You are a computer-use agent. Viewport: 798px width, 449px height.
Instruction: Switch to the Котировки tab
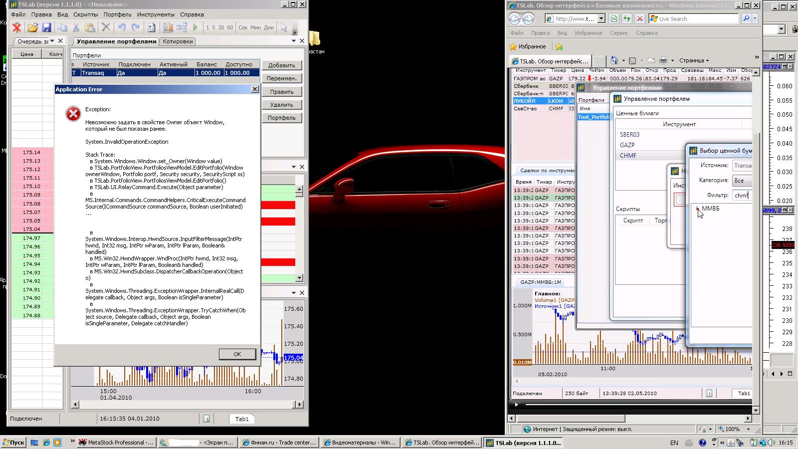[x=178, y=41]
